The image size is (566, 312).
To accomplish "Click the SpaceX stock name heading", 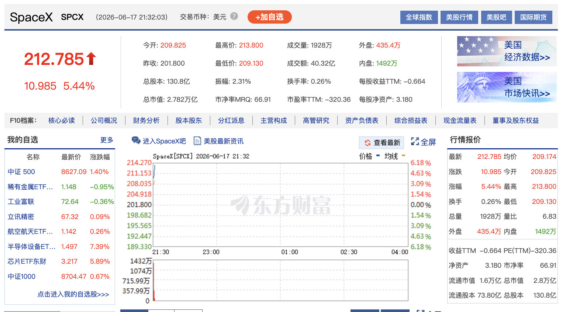I will point(31,17).
